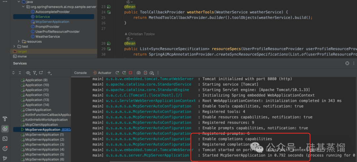Click the three-dot More tool windows icon at top-left
The height and width of the screenshot is (162, 357).
tap(5, 1)
